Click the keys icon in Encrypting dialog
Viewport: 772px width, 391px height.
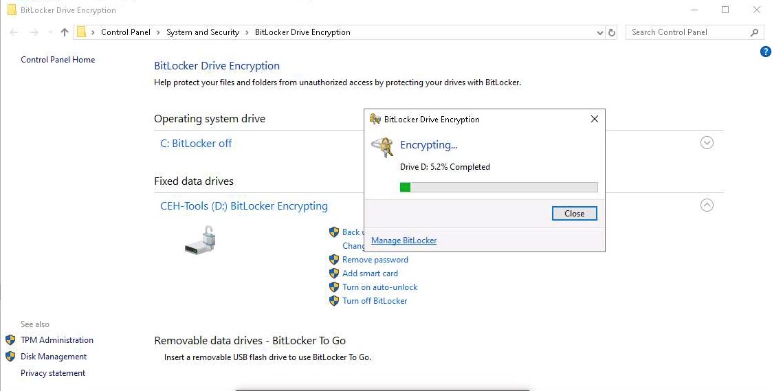pyautogui.click(x=382, y=146)
